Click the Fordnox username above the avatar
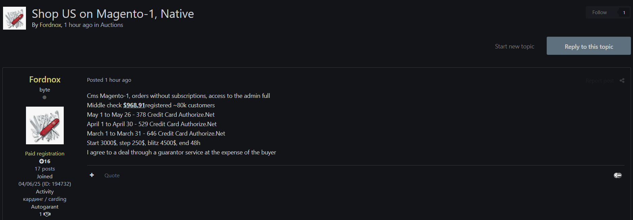This screenshot has height=220, width=633. (x=45, y=79)
